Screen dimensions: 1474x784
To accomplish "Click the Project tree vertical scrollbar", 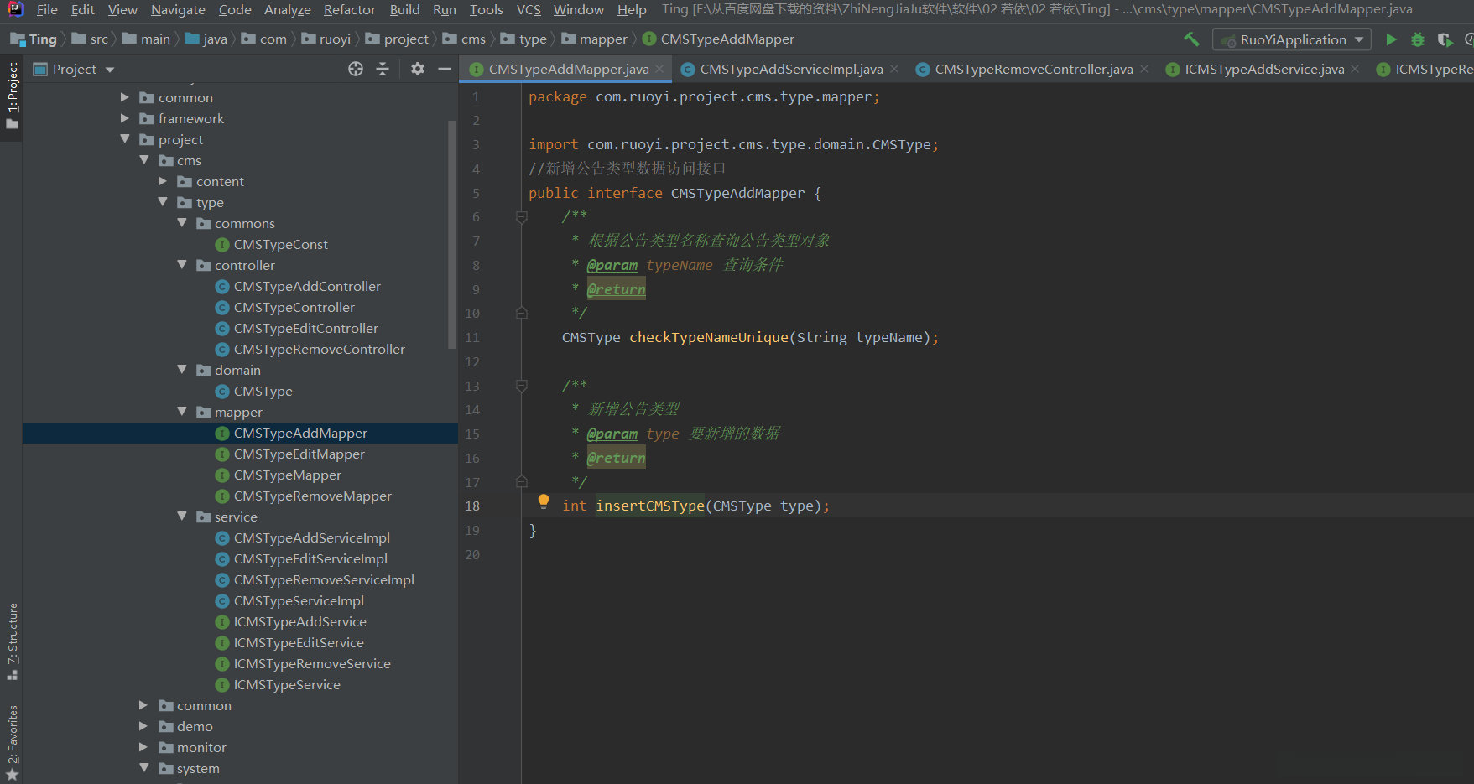I will pos(452,235).
